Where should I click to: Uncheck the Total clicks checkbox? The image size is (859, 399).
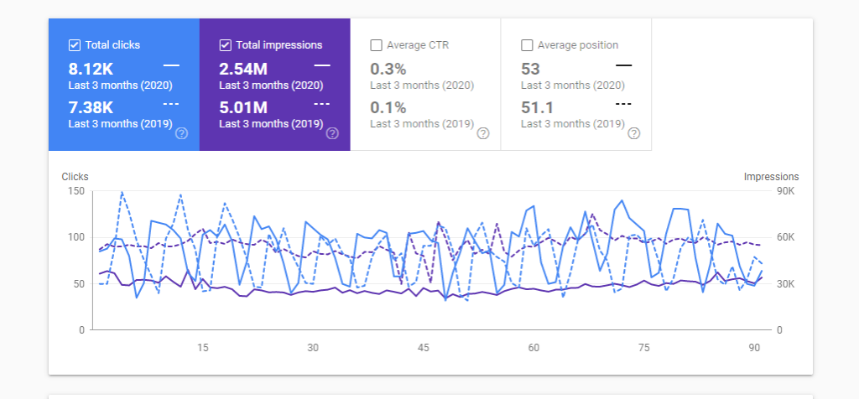click(75, 45)
